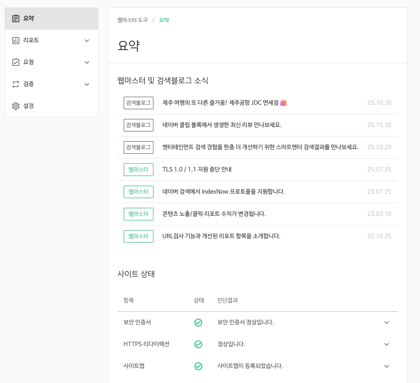This screenshot has width=420, height=383.
Task: Expand the 요청 sidebar section
Action: [x=87, y=62]
